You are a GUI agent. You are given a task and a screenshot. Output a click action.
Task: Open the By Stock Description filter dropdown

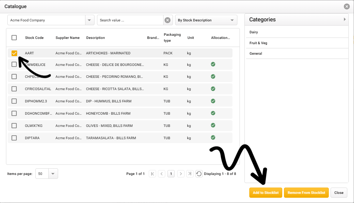(x=232, y=20)
